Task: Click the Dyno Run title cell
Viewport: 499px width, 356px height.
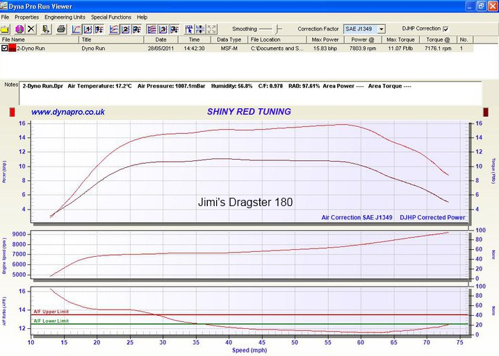Action: (93, 49)
